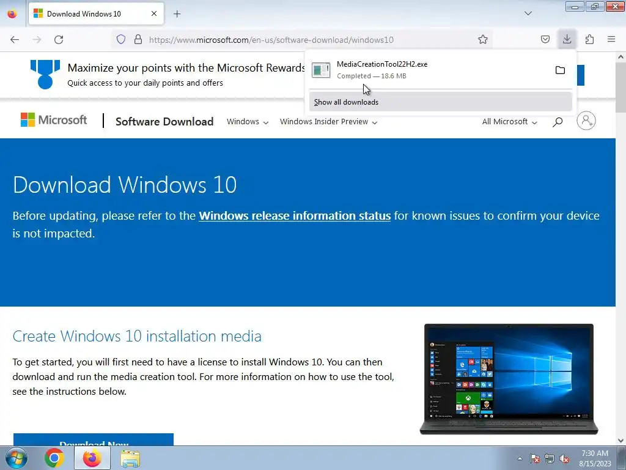Open the list all tabs chevron
Screen dimensions: 626x470
point(528,13)
